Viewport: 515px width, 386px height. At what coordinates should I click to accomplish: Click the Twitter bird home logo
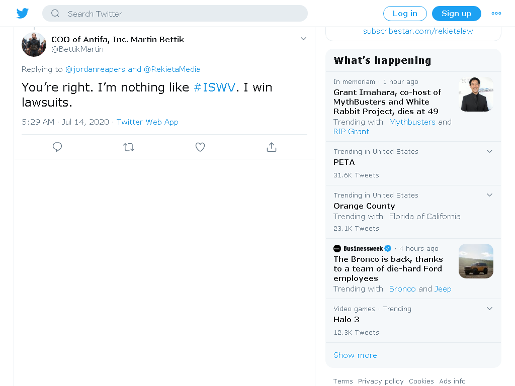[23, 14]
